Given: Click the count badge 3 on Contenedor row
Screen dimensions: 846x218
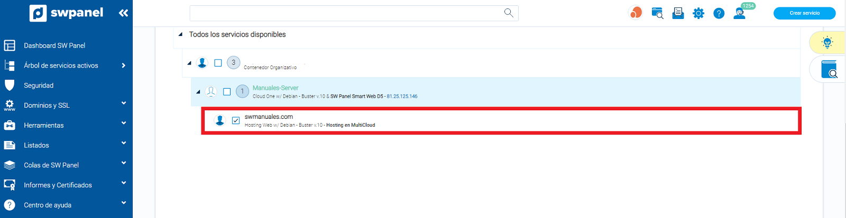Looking at the screenshot, I should (234, 62).
